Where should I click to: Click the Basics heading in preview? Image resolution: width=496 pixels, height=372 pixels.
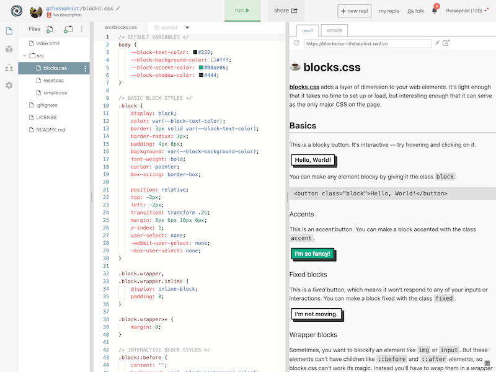click(x=303, y=126)
